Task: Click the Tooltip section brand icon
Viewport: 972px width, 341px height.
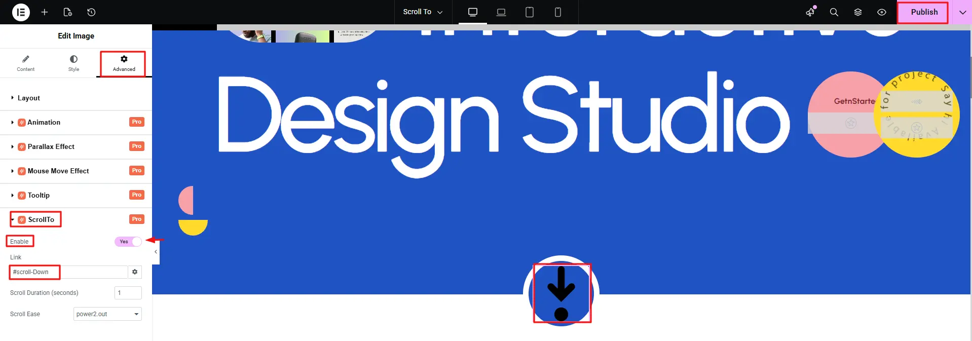Action: click(x=22, y=196)
